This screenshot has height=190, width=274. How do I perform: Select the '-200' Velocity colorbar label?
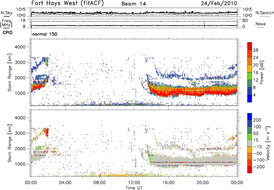[x=259, y=167]
